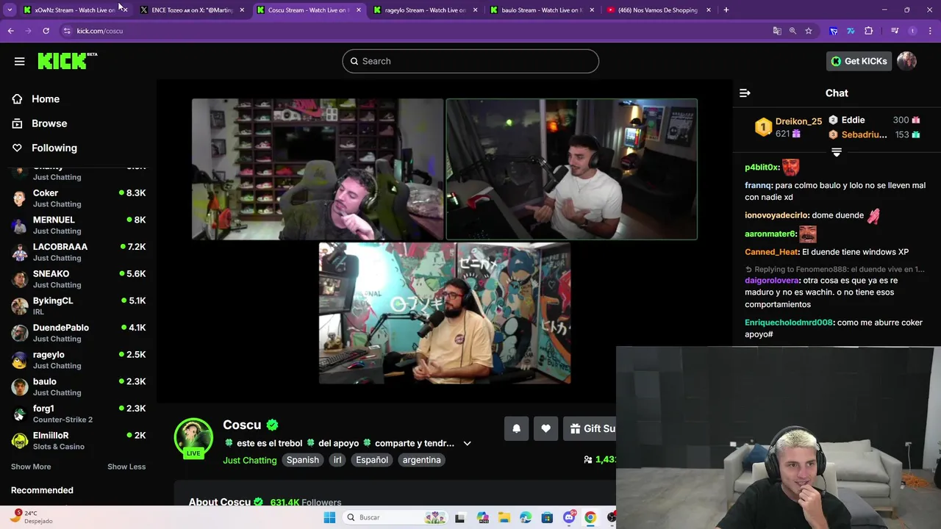The image size is (941, 529).
Task: Click username daigorolovera in chat
Action: (x=771, y=280)
